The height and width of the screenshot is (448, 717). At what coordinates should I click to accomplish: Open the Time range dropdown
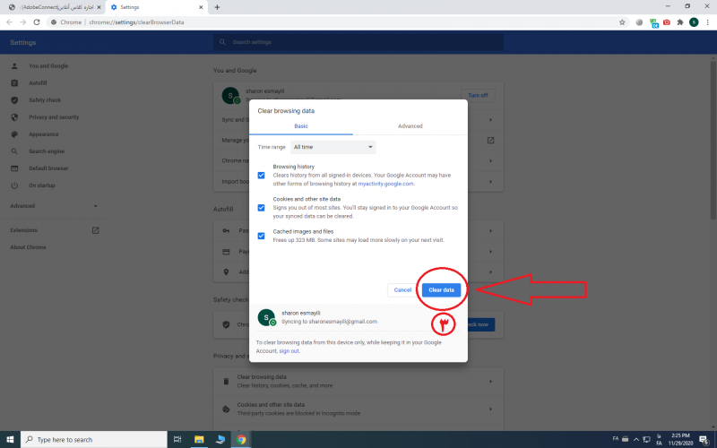pyautogui.click(x=333, y=147)
